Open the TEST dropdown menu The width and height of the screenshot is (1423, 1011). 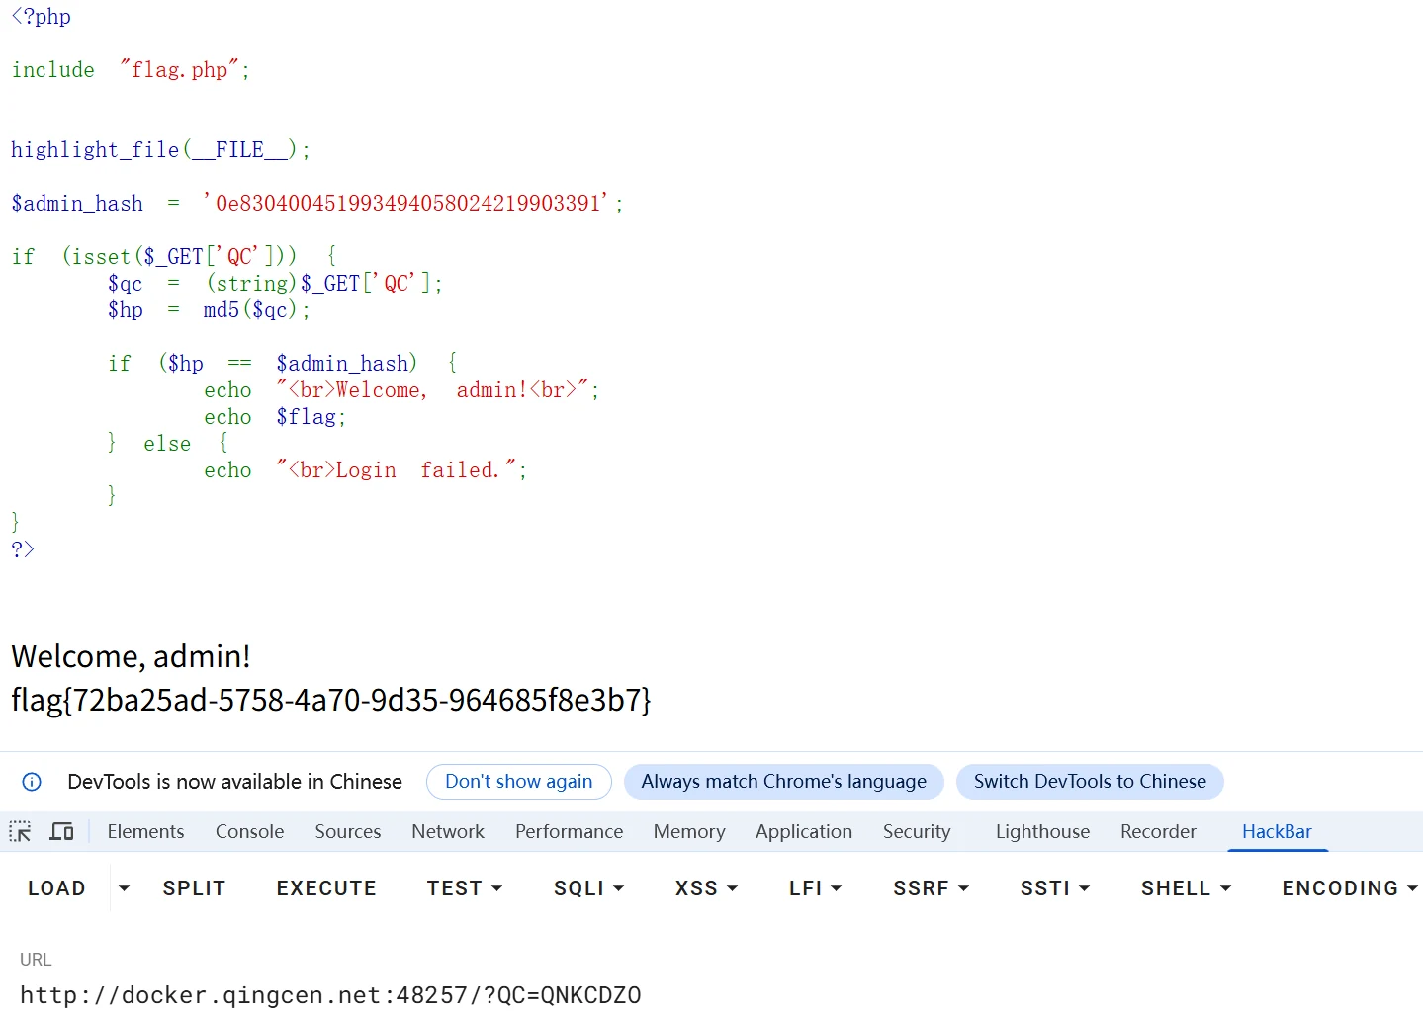465,888
